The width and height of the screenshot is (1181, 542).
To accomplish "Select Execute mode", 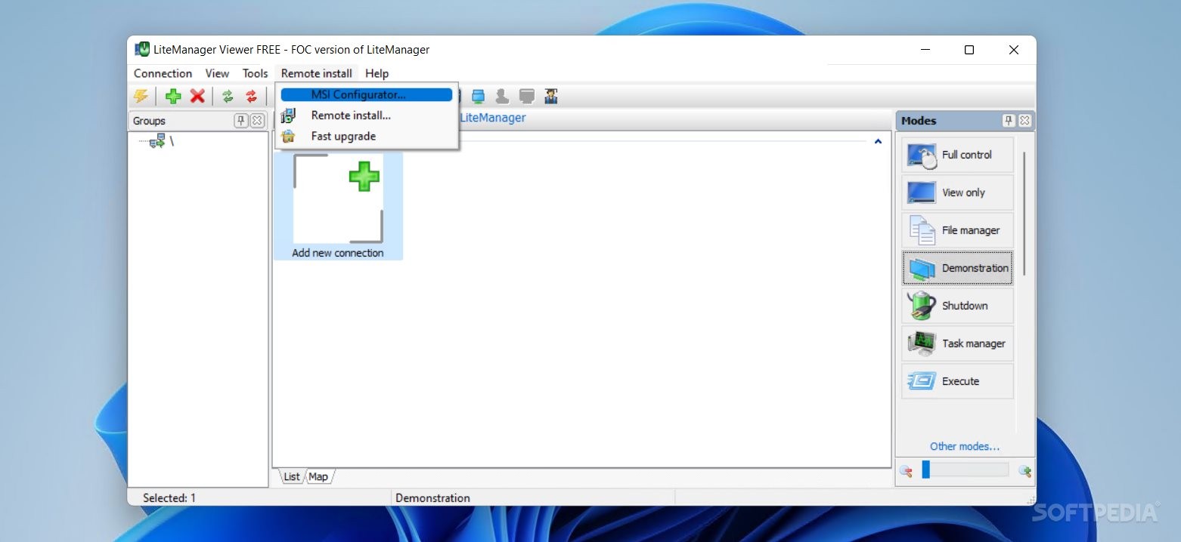I will tap(957, 381).
